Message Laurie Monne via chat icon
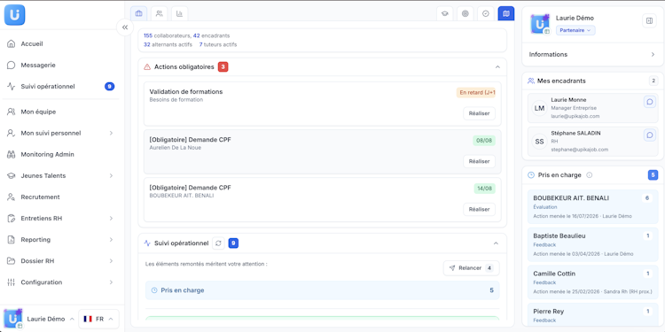Image resolution: width=665 pixels, height=332 pixels. tap(650, 102)
